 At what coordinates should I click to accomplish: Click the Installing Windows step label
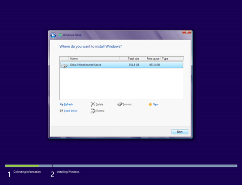click(x=68, y=172)
